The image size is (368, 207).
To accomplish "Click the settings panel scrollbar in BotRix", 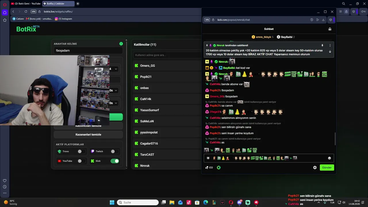I will coord(126,103).
